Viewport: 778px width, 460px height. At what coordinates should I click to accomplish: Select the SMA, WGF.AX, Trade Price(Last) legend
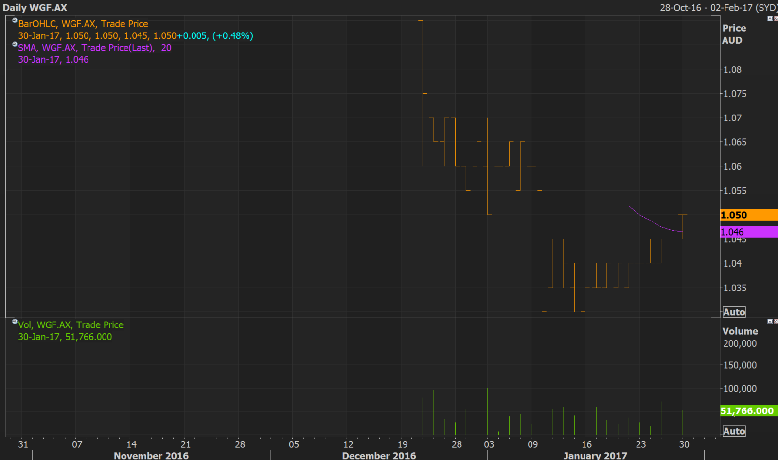[x=95, y=48]
